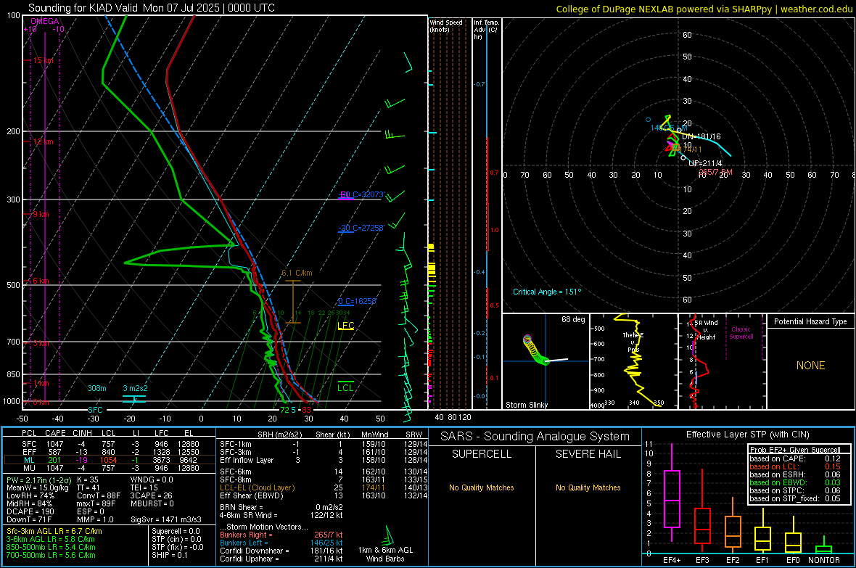Click 'Sfc-3km AGL LR = 6.7 C/km'
Screen dimensions: 856x568
click(54, 532)
